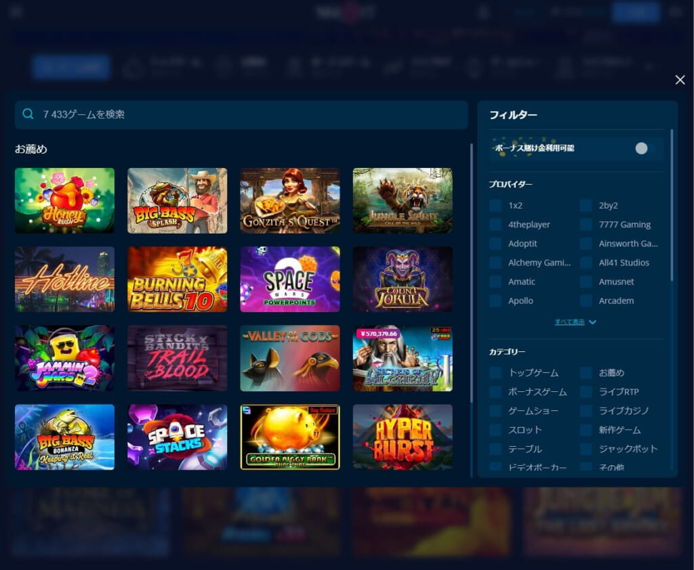Image resolution: width=694 pixels, height=570 pixels.
Task: Click the game list vertical scrollbar
Action: point(472,273)
